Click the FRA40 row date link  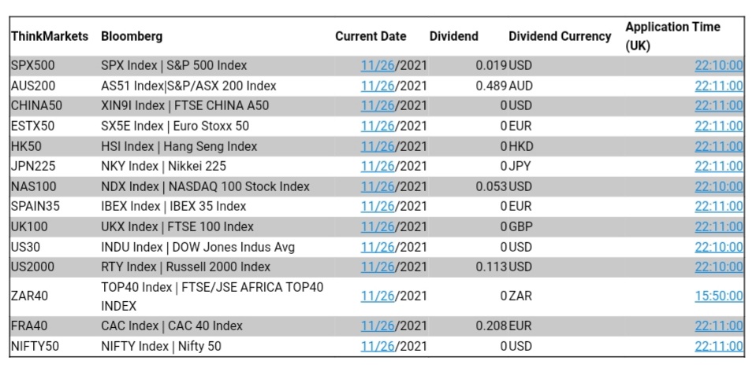[x=378, y=326]
